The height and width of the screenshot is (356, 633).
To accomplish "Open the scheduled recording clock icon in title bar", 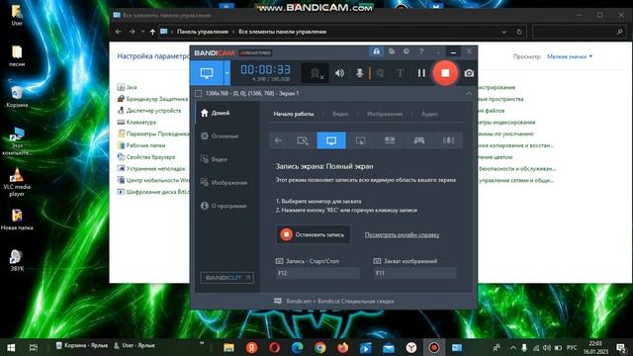I will point(407,51).
